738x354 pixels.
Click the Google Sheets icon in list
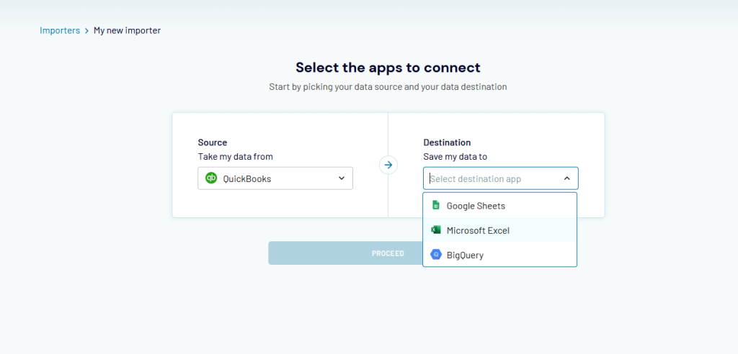tap(436, 206)
